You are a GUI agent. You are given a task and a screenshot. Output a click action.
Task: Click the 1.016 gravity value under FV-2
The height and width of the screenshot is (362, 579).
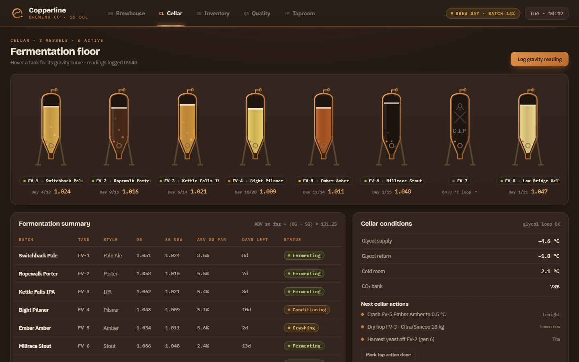point(130,192)
